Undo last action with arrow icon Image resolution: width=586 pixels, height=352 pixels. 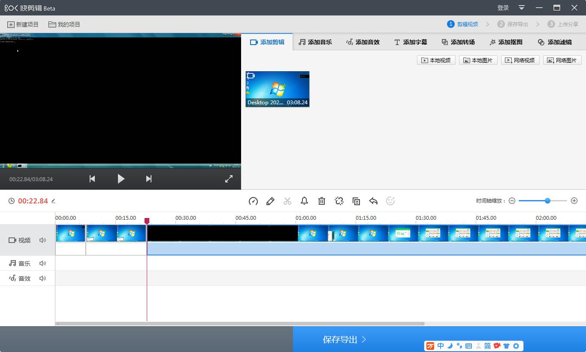(x=373, y=201)
